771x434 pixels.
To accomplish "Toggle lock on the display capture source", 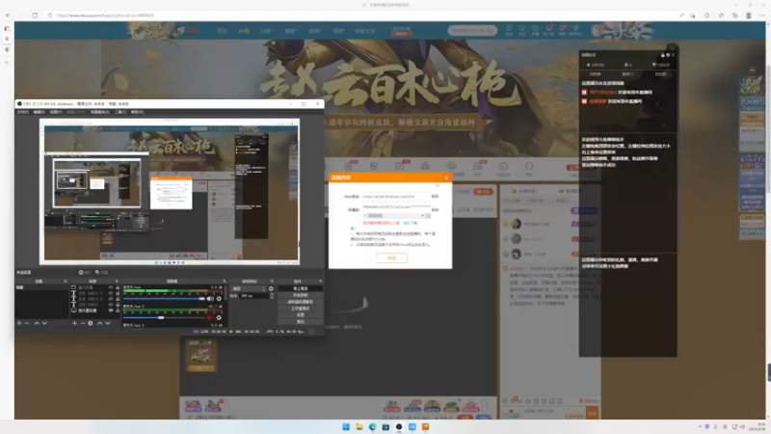I will (x=117, y=311).
